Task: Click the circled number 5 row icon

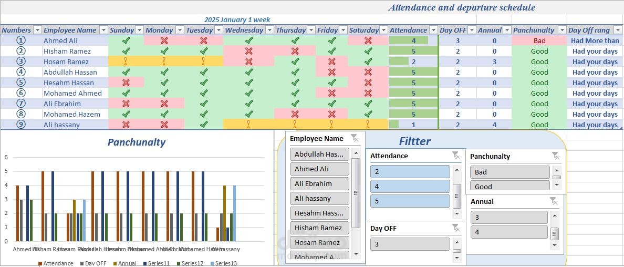Action: click(x=21, y=83)
